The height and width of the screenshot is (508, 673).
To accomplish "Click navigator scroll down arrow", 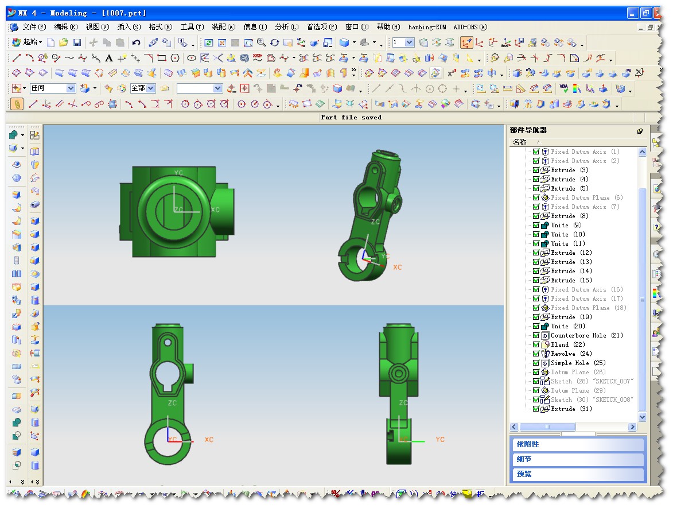I will [642, 417].
